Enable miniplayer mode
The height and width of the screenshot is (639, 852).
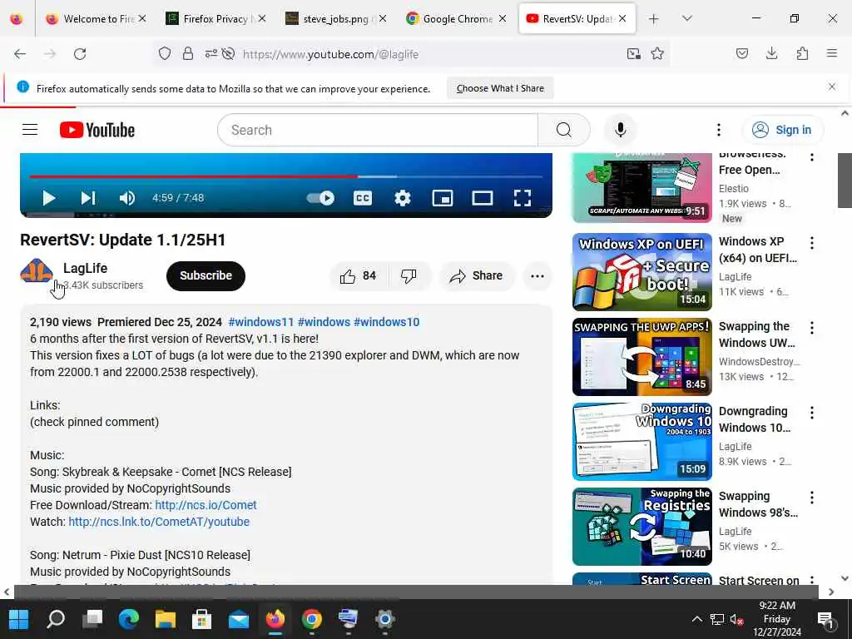[x=443, y=198]
